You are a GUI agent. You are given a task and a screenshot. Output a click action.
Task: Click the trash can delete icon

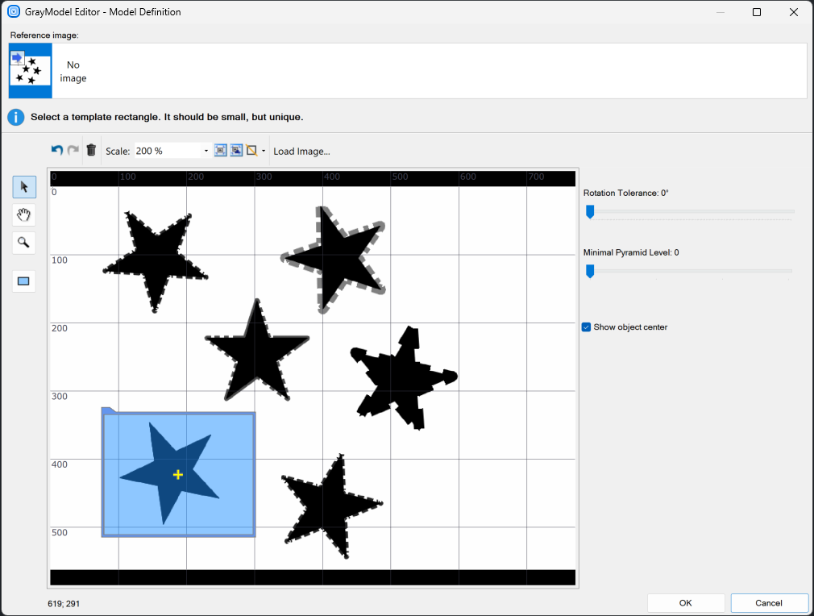pyautogui.click(x=91, y=150)
